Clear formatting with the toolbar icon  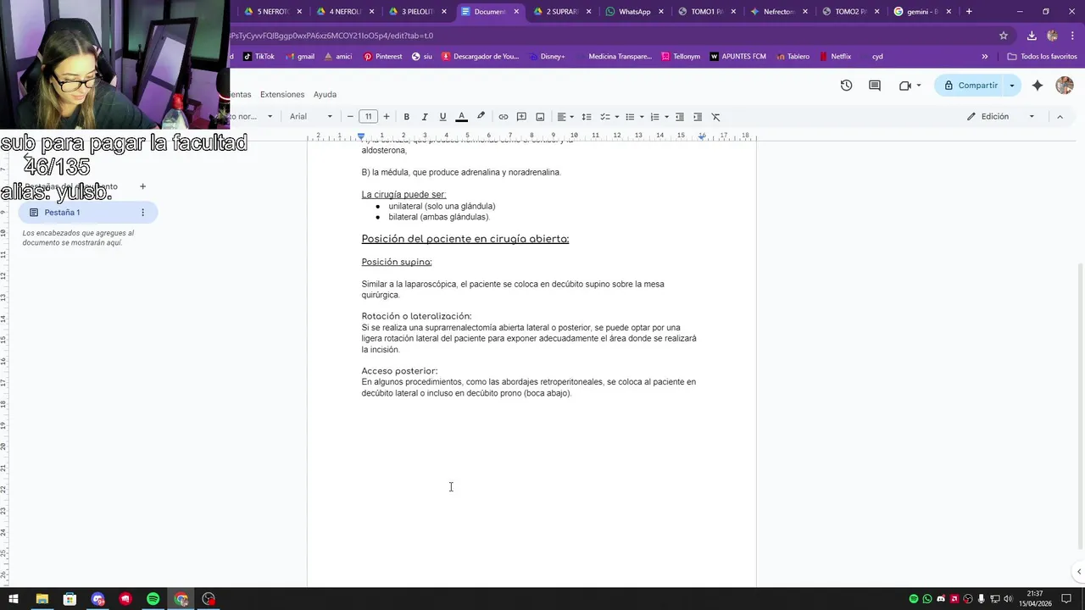[x=715, y=117]
